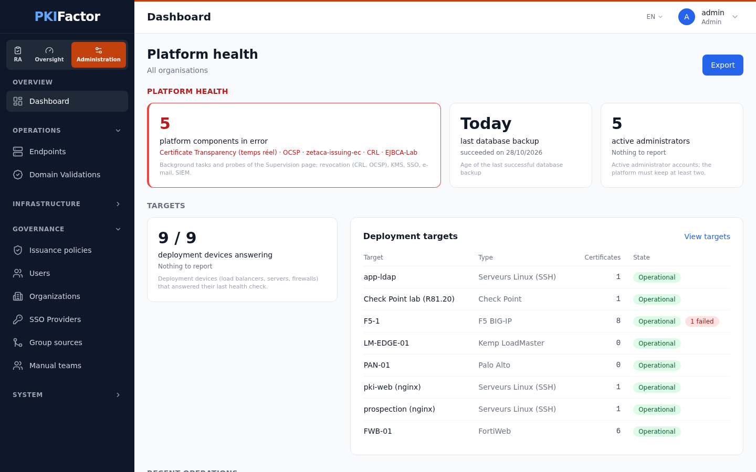756x472 pixels.
Task: Click the Organizations building icon
Action: tap(18, 296)
